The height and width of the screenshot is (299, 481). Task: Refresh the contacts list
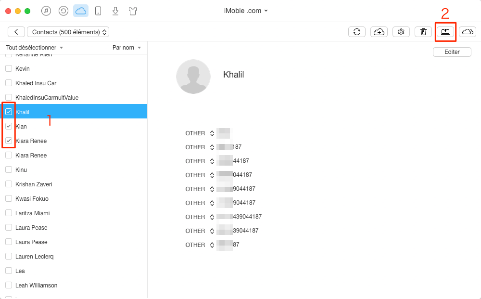[357, 32]
